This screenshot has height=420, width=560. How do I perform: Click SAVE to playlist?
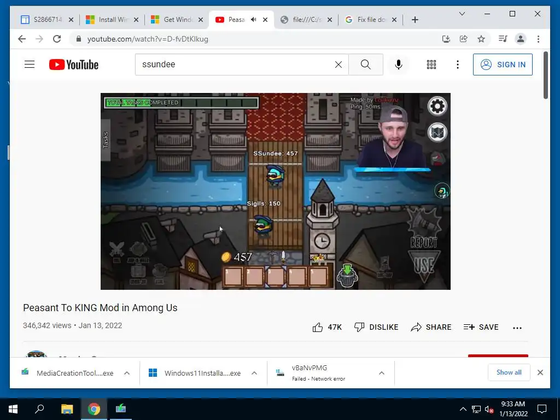tap(481, 327)
